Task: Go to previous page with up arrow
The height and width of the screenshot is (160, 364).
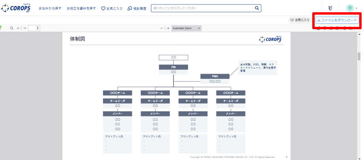Action: tap(18, 28)
